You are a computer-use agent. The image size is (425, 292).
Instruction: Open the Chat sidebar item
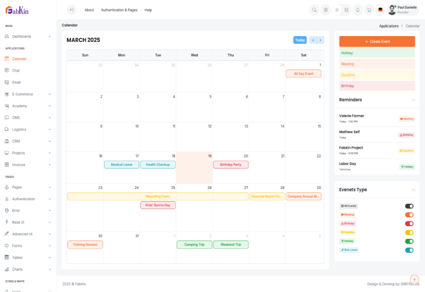coord(16,71)
